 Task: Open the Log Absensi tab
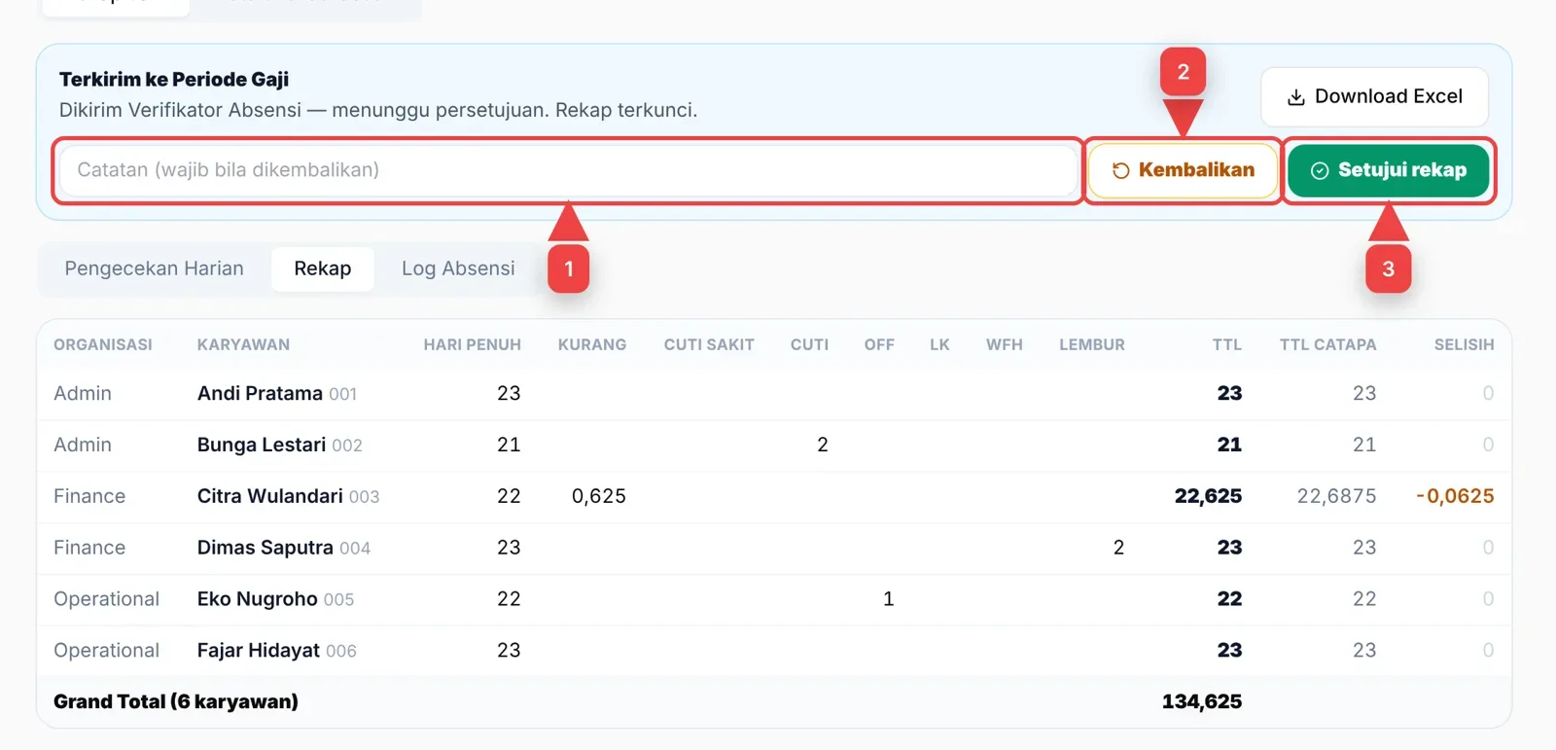click(x=458, y=268)
